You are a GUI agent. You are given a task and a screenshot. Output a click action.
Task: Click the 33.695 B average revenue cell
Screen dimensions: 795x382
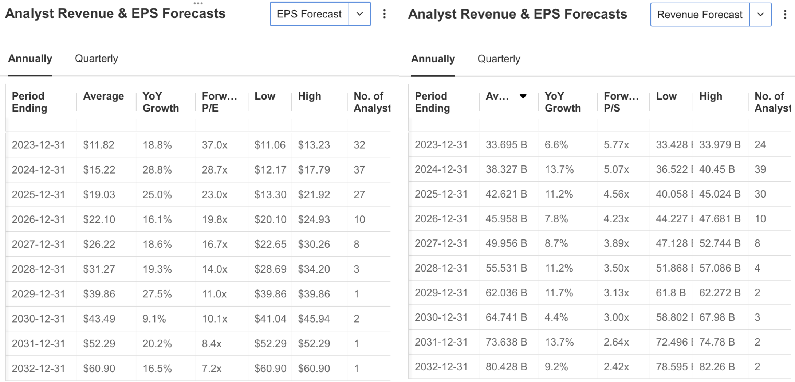(506, 145)
